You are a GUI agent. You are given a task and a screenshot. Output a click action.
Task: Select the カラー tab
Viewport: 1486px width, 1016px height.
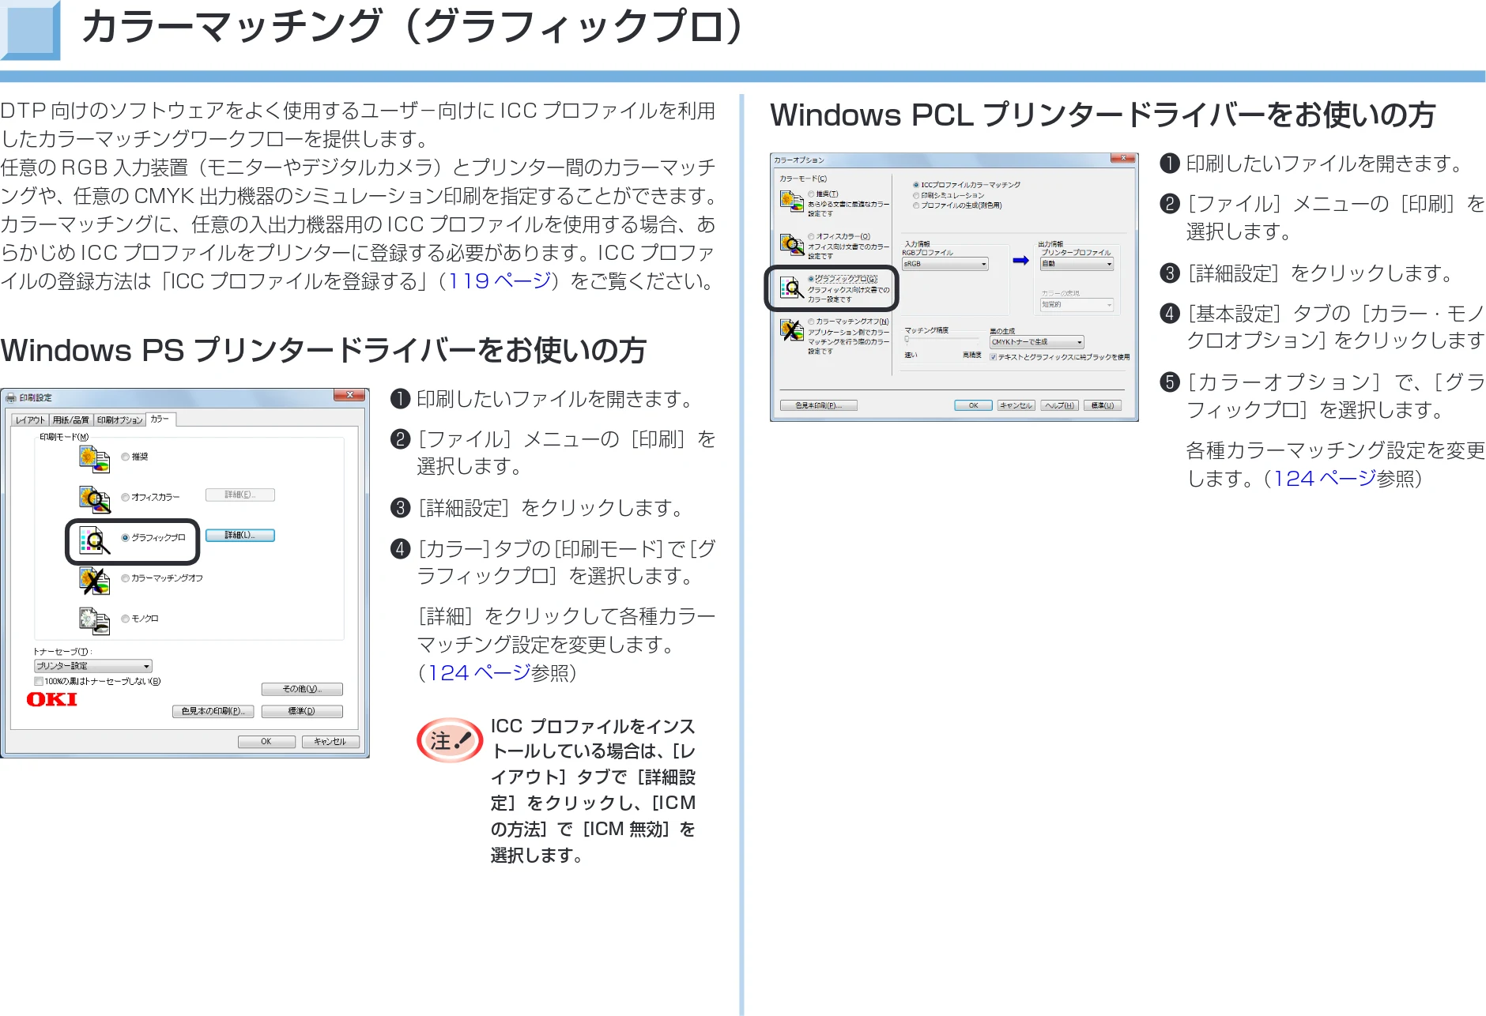click(x=160, y=419)
